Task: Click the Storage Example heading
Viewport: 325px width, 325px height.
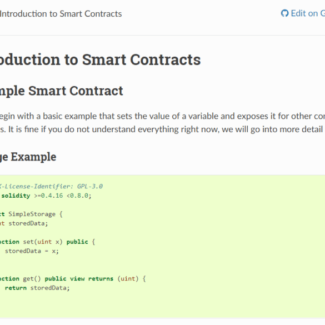Action: pyautogui.click(x=28, y=157)
